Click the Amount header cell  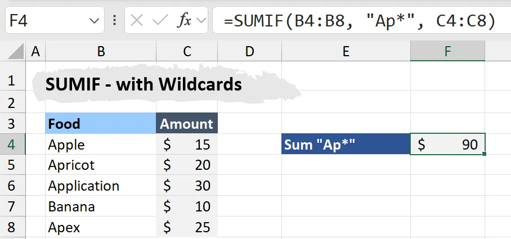tap(187, 124)
